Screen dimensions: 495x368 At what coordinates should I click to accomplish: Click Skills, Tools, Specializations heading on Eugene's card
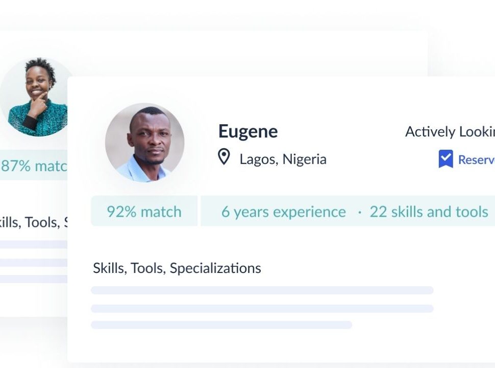(177, 268)
